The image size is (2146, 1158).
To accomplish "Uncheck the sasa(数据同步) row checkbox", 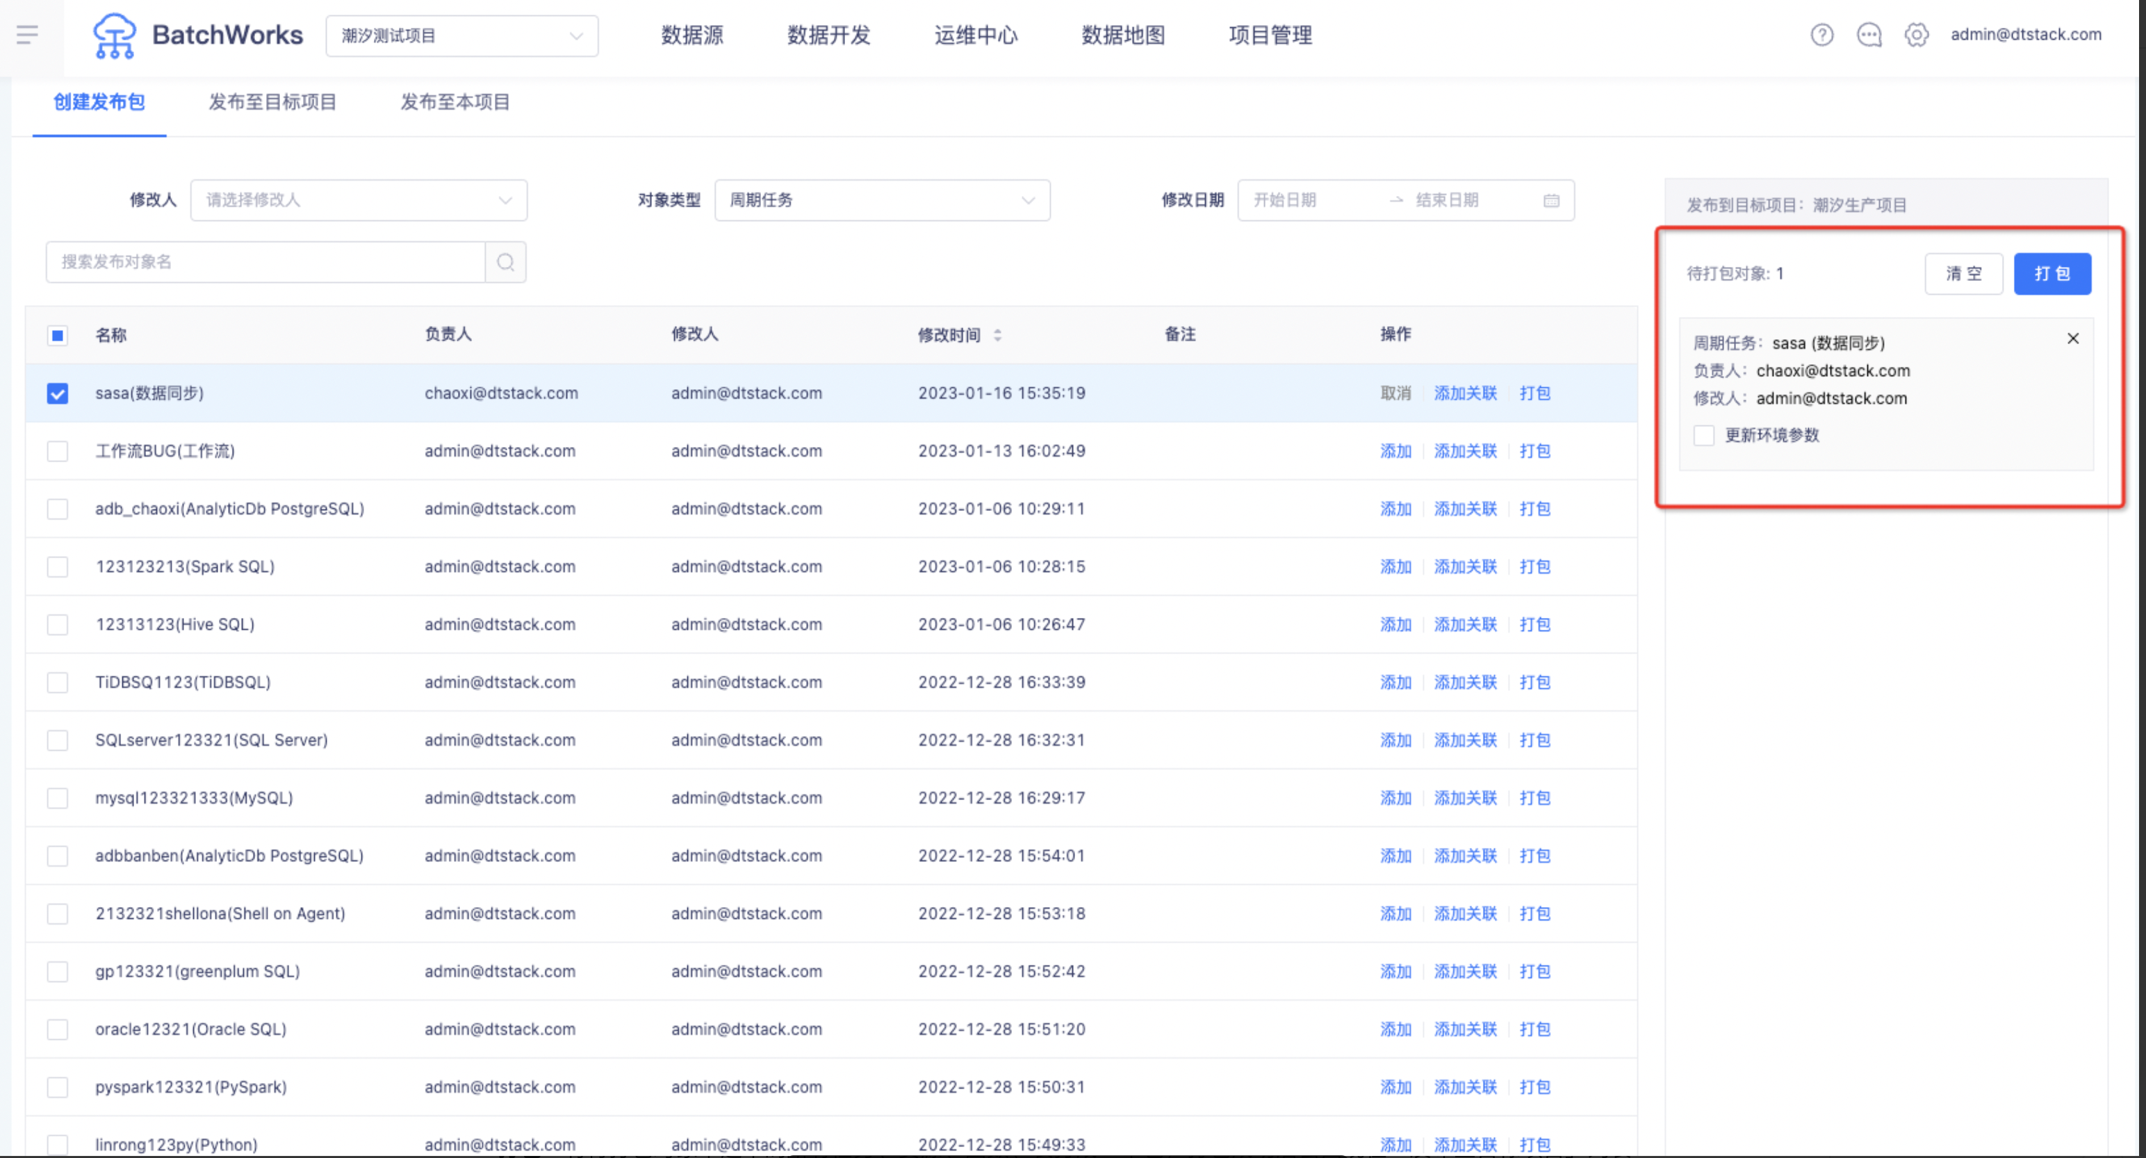I will 58,393.
